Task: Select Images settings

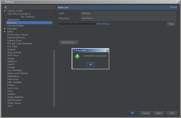Action: coord(11,58)
